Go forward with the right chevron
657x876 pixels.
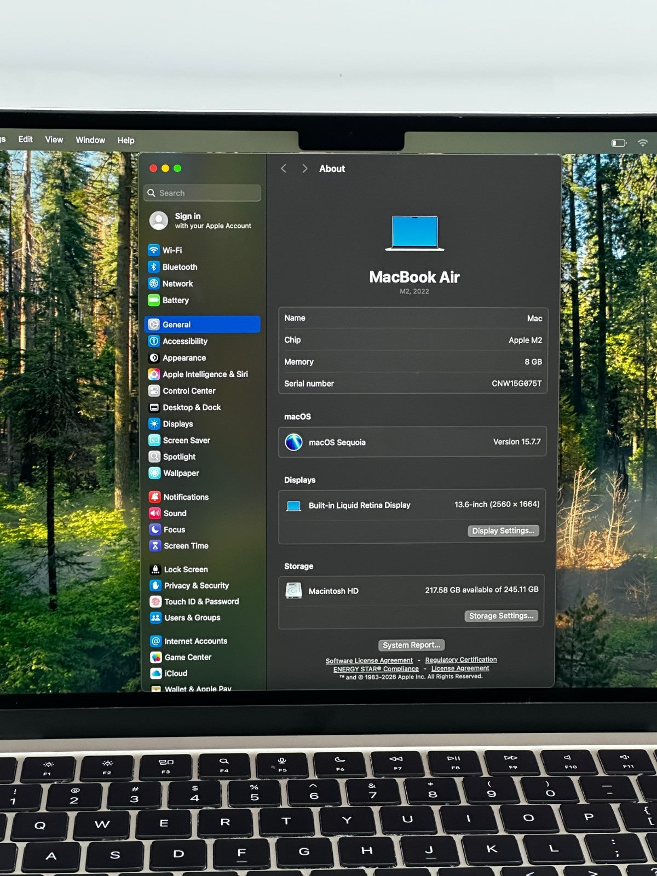[x=304, y=169]
